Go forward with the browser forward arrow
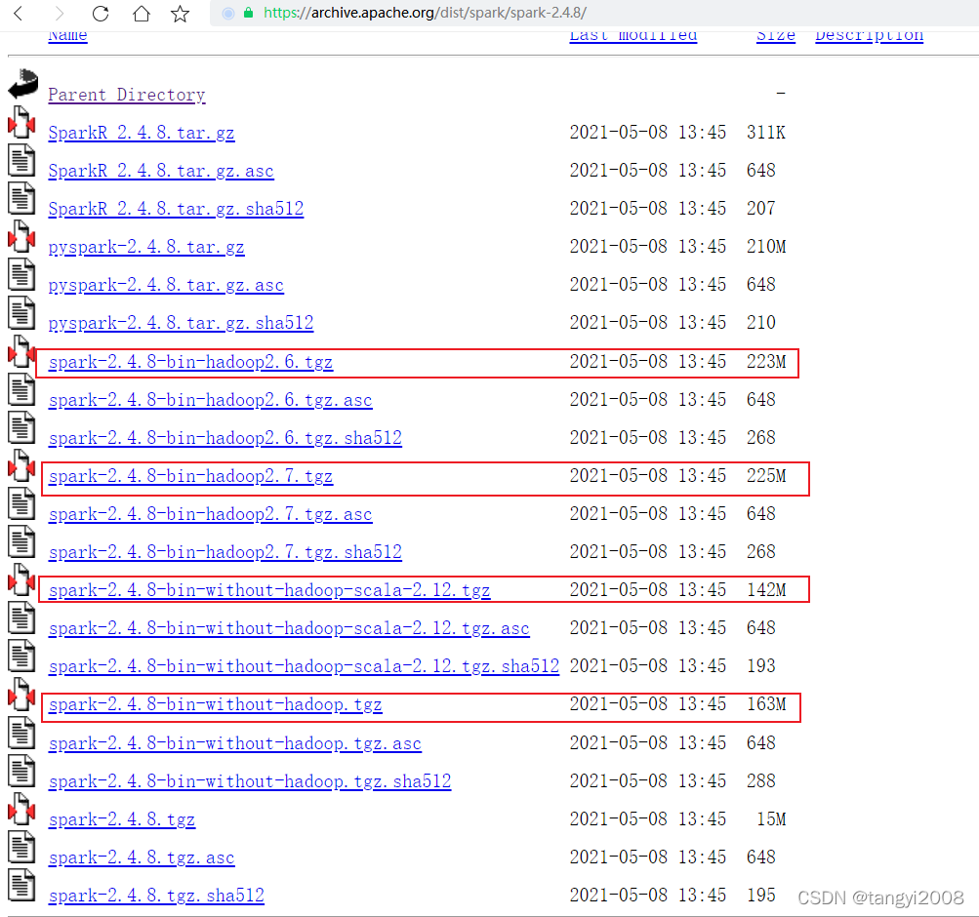 tap(60, 13)
